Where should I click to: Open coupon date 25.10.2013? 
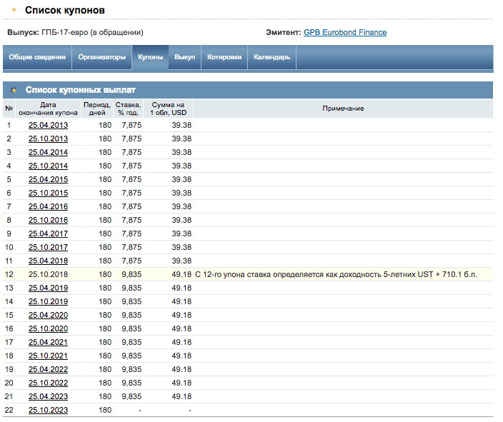click(48, 139)
